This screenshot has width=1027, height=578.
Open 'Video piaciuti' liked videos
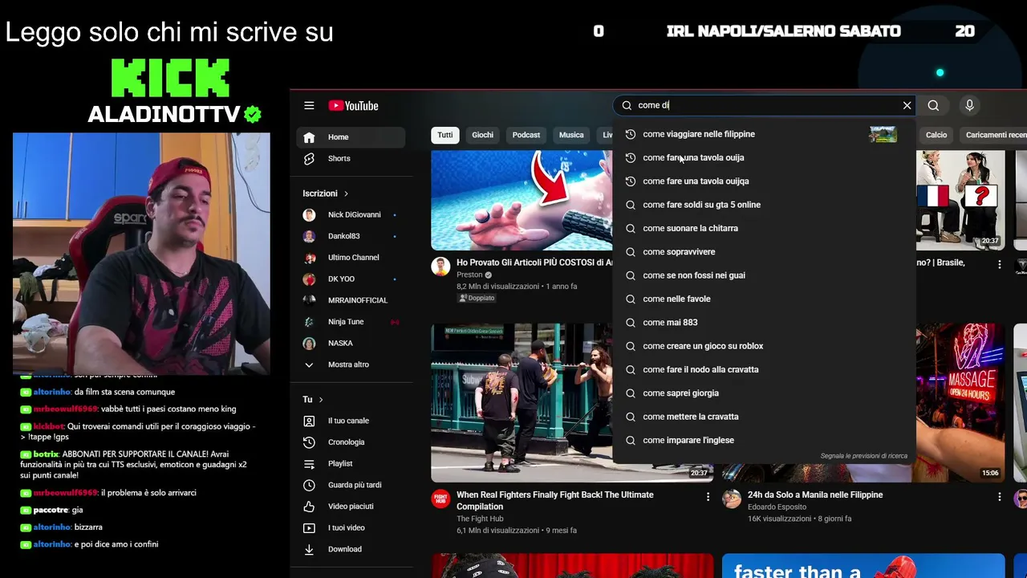351,507
